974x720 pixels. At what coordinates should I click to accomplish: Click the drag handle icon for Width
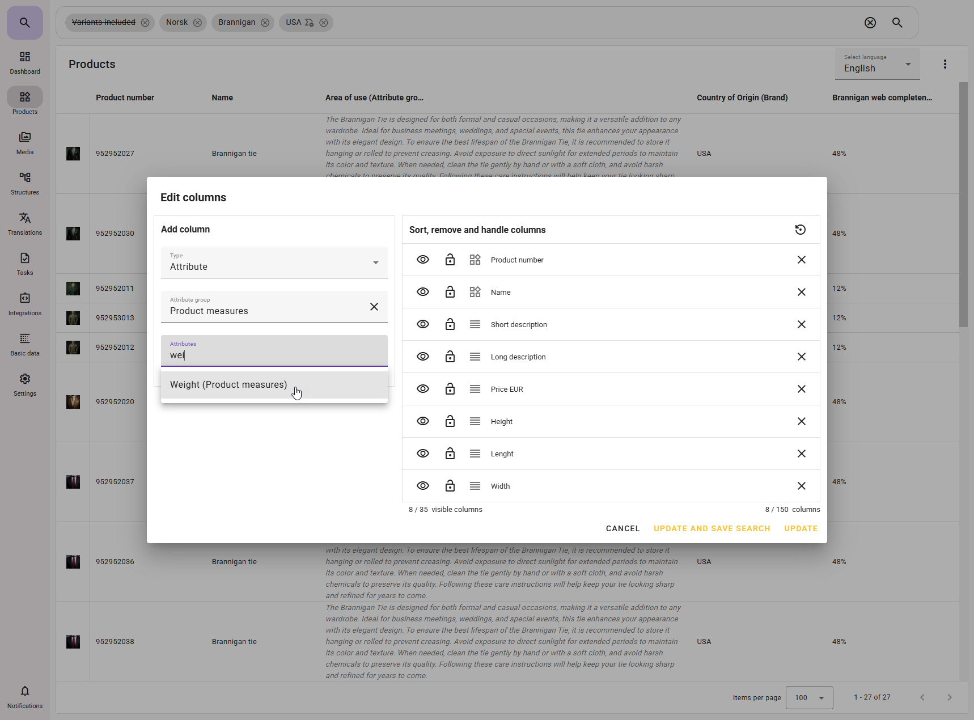[x=475, y=486]
